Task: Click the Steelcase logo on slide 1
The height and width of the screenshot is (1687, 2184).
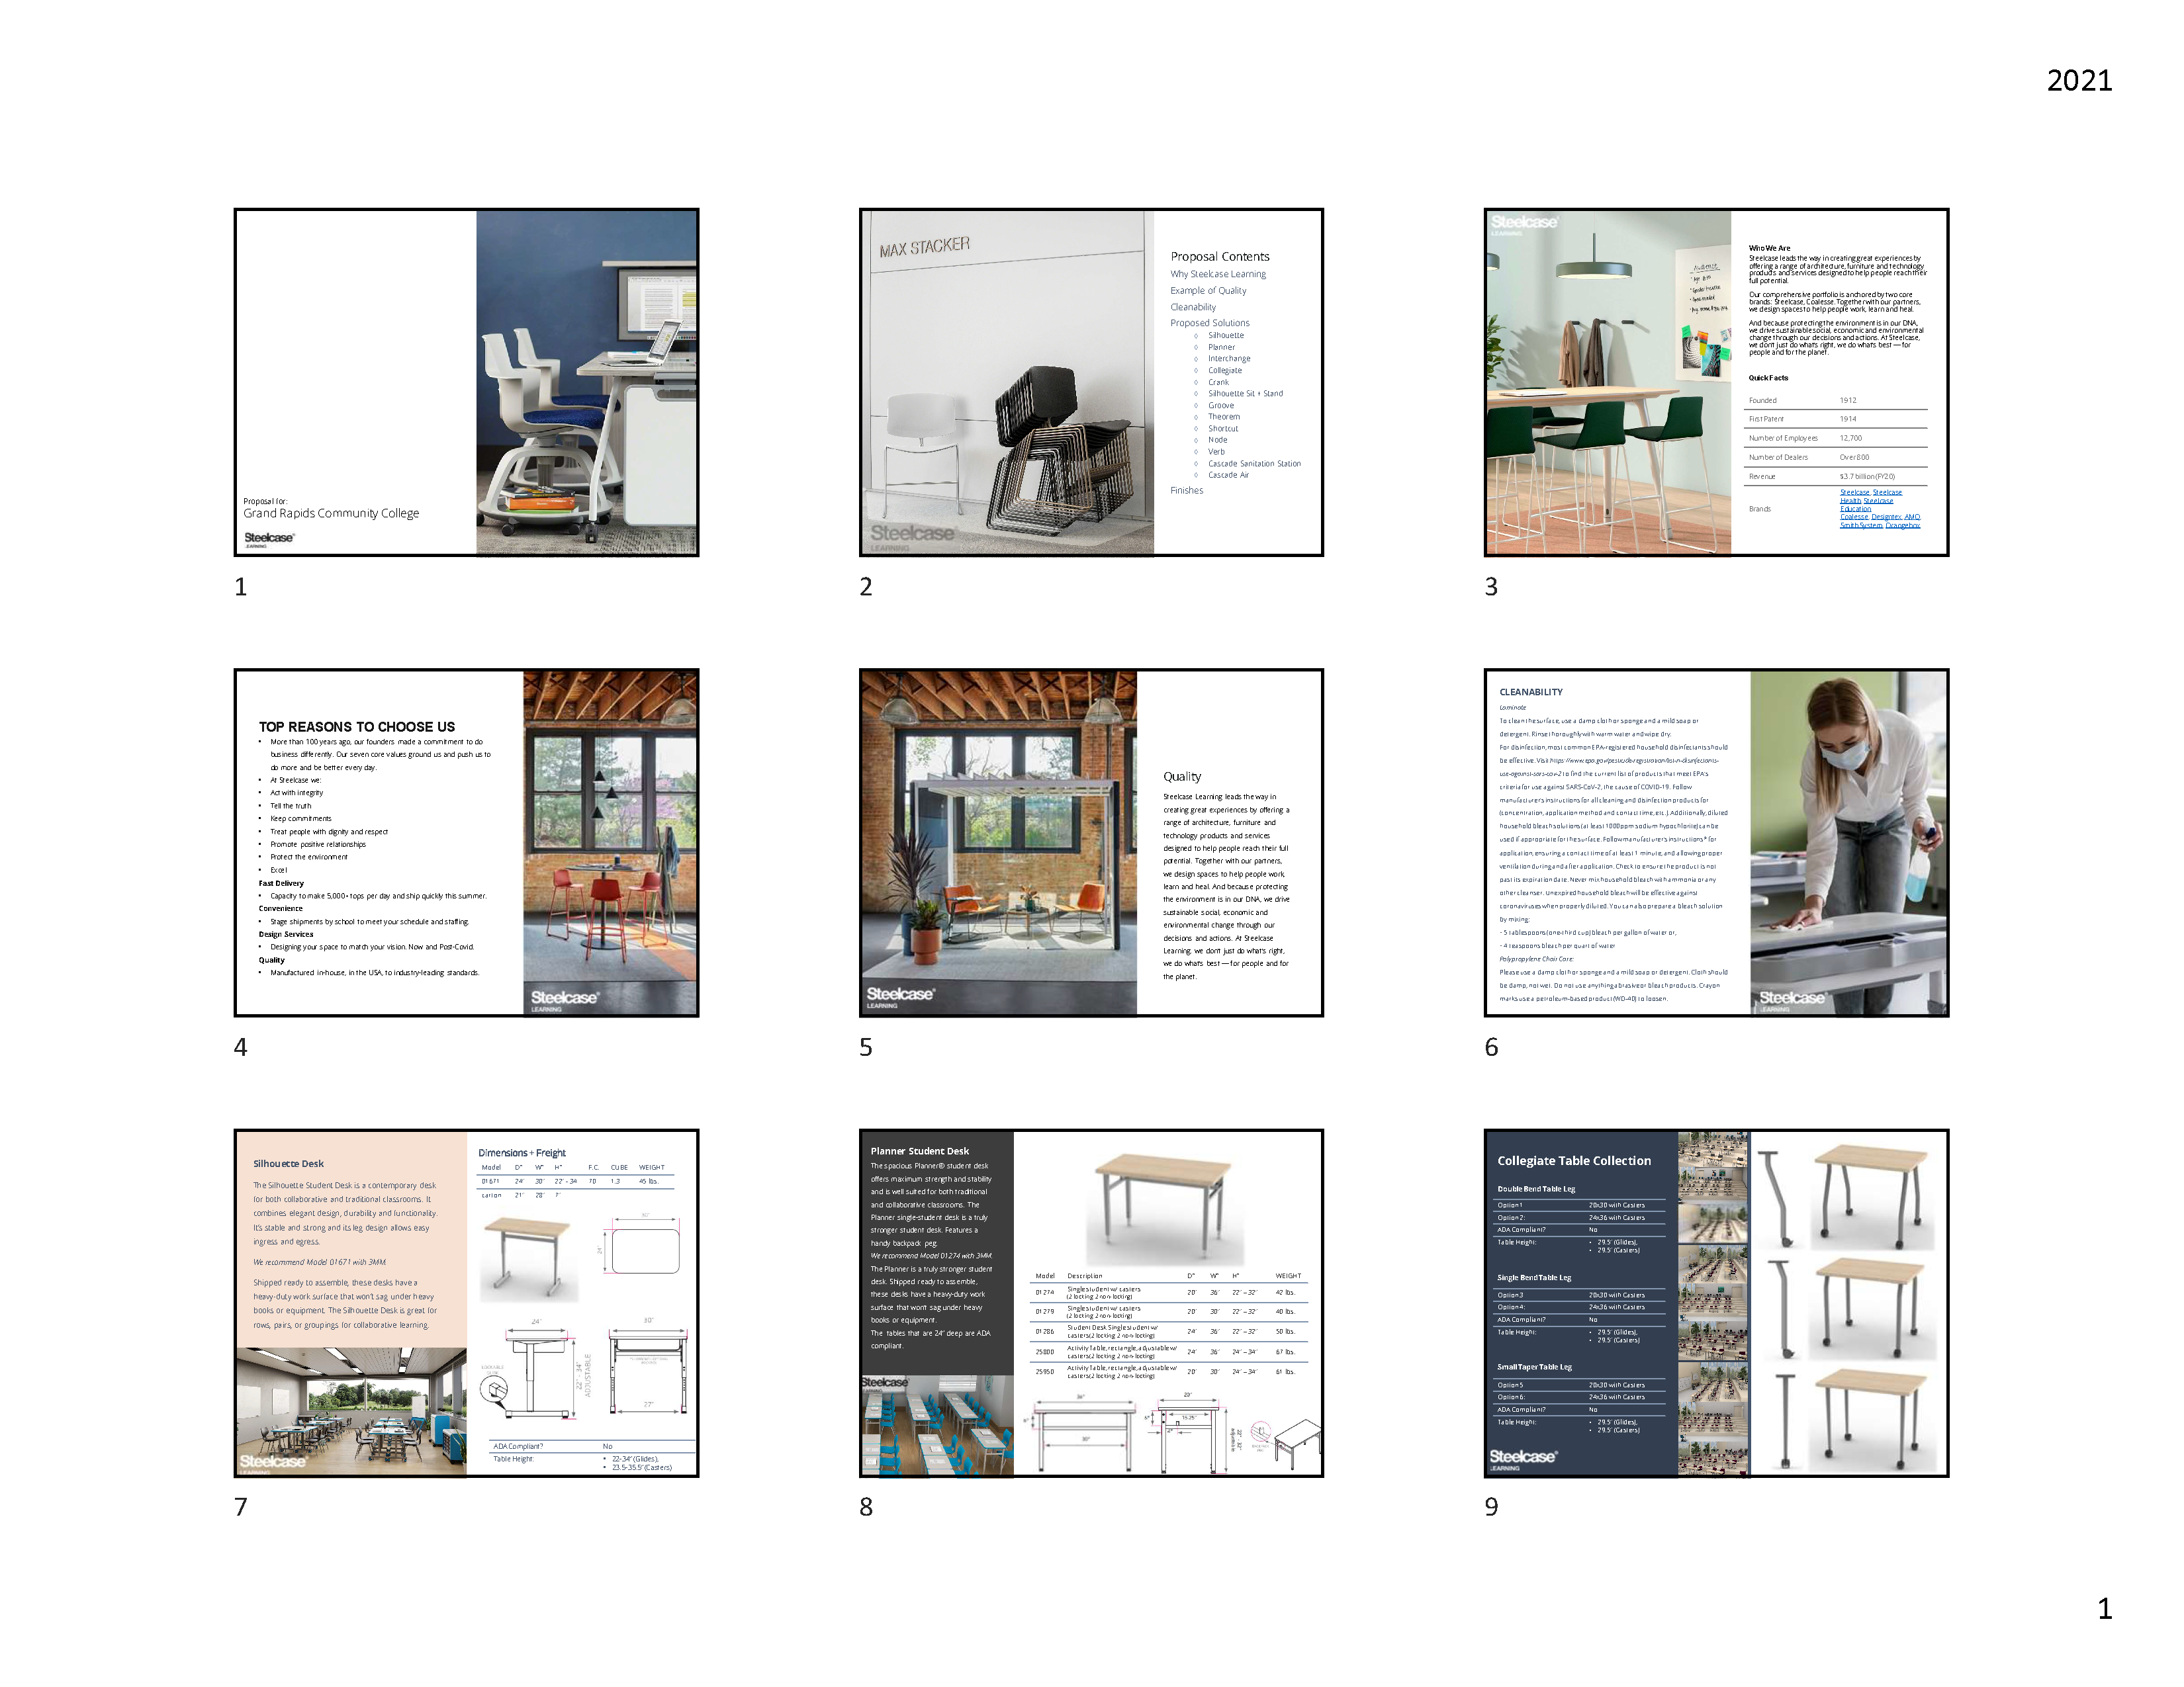Action: pyautogui.click(x=269, y=538)
